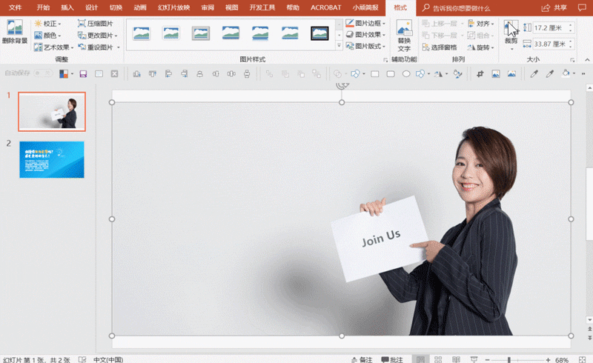Image resolution: width=593 pixels, height=363 pixels.
Task: Click the 备注 notes button in status bar
Action: click(362, 359)
